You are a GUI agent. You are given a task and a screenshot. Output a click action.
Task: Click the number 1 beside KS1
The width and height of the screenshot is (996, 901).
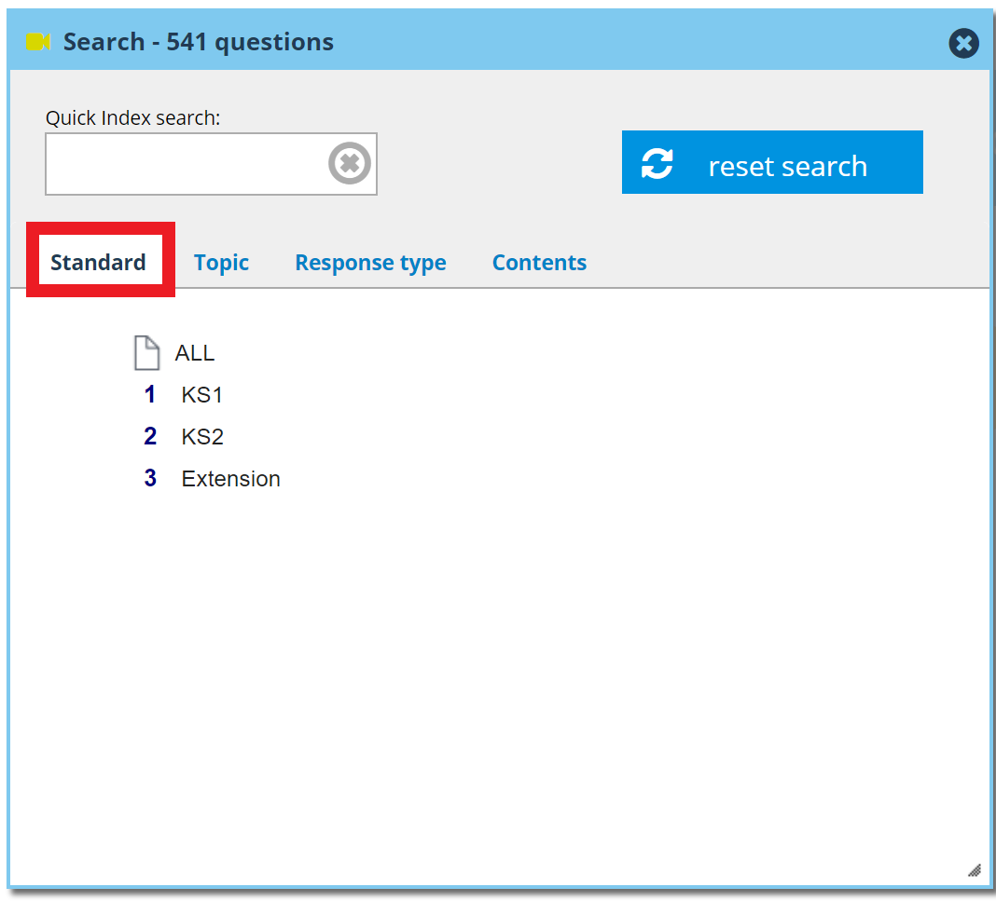pyautogui.click(x=150, y=395)
